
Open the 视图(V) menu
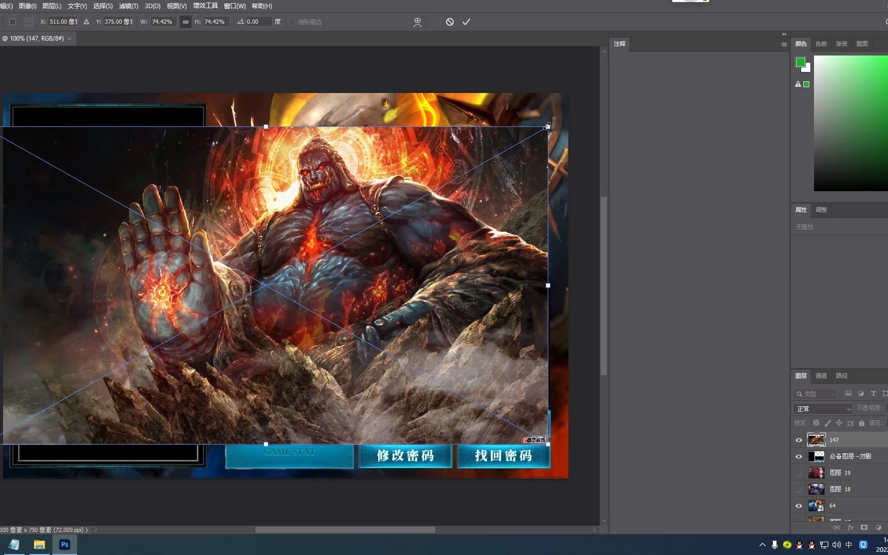coord(176,6)
